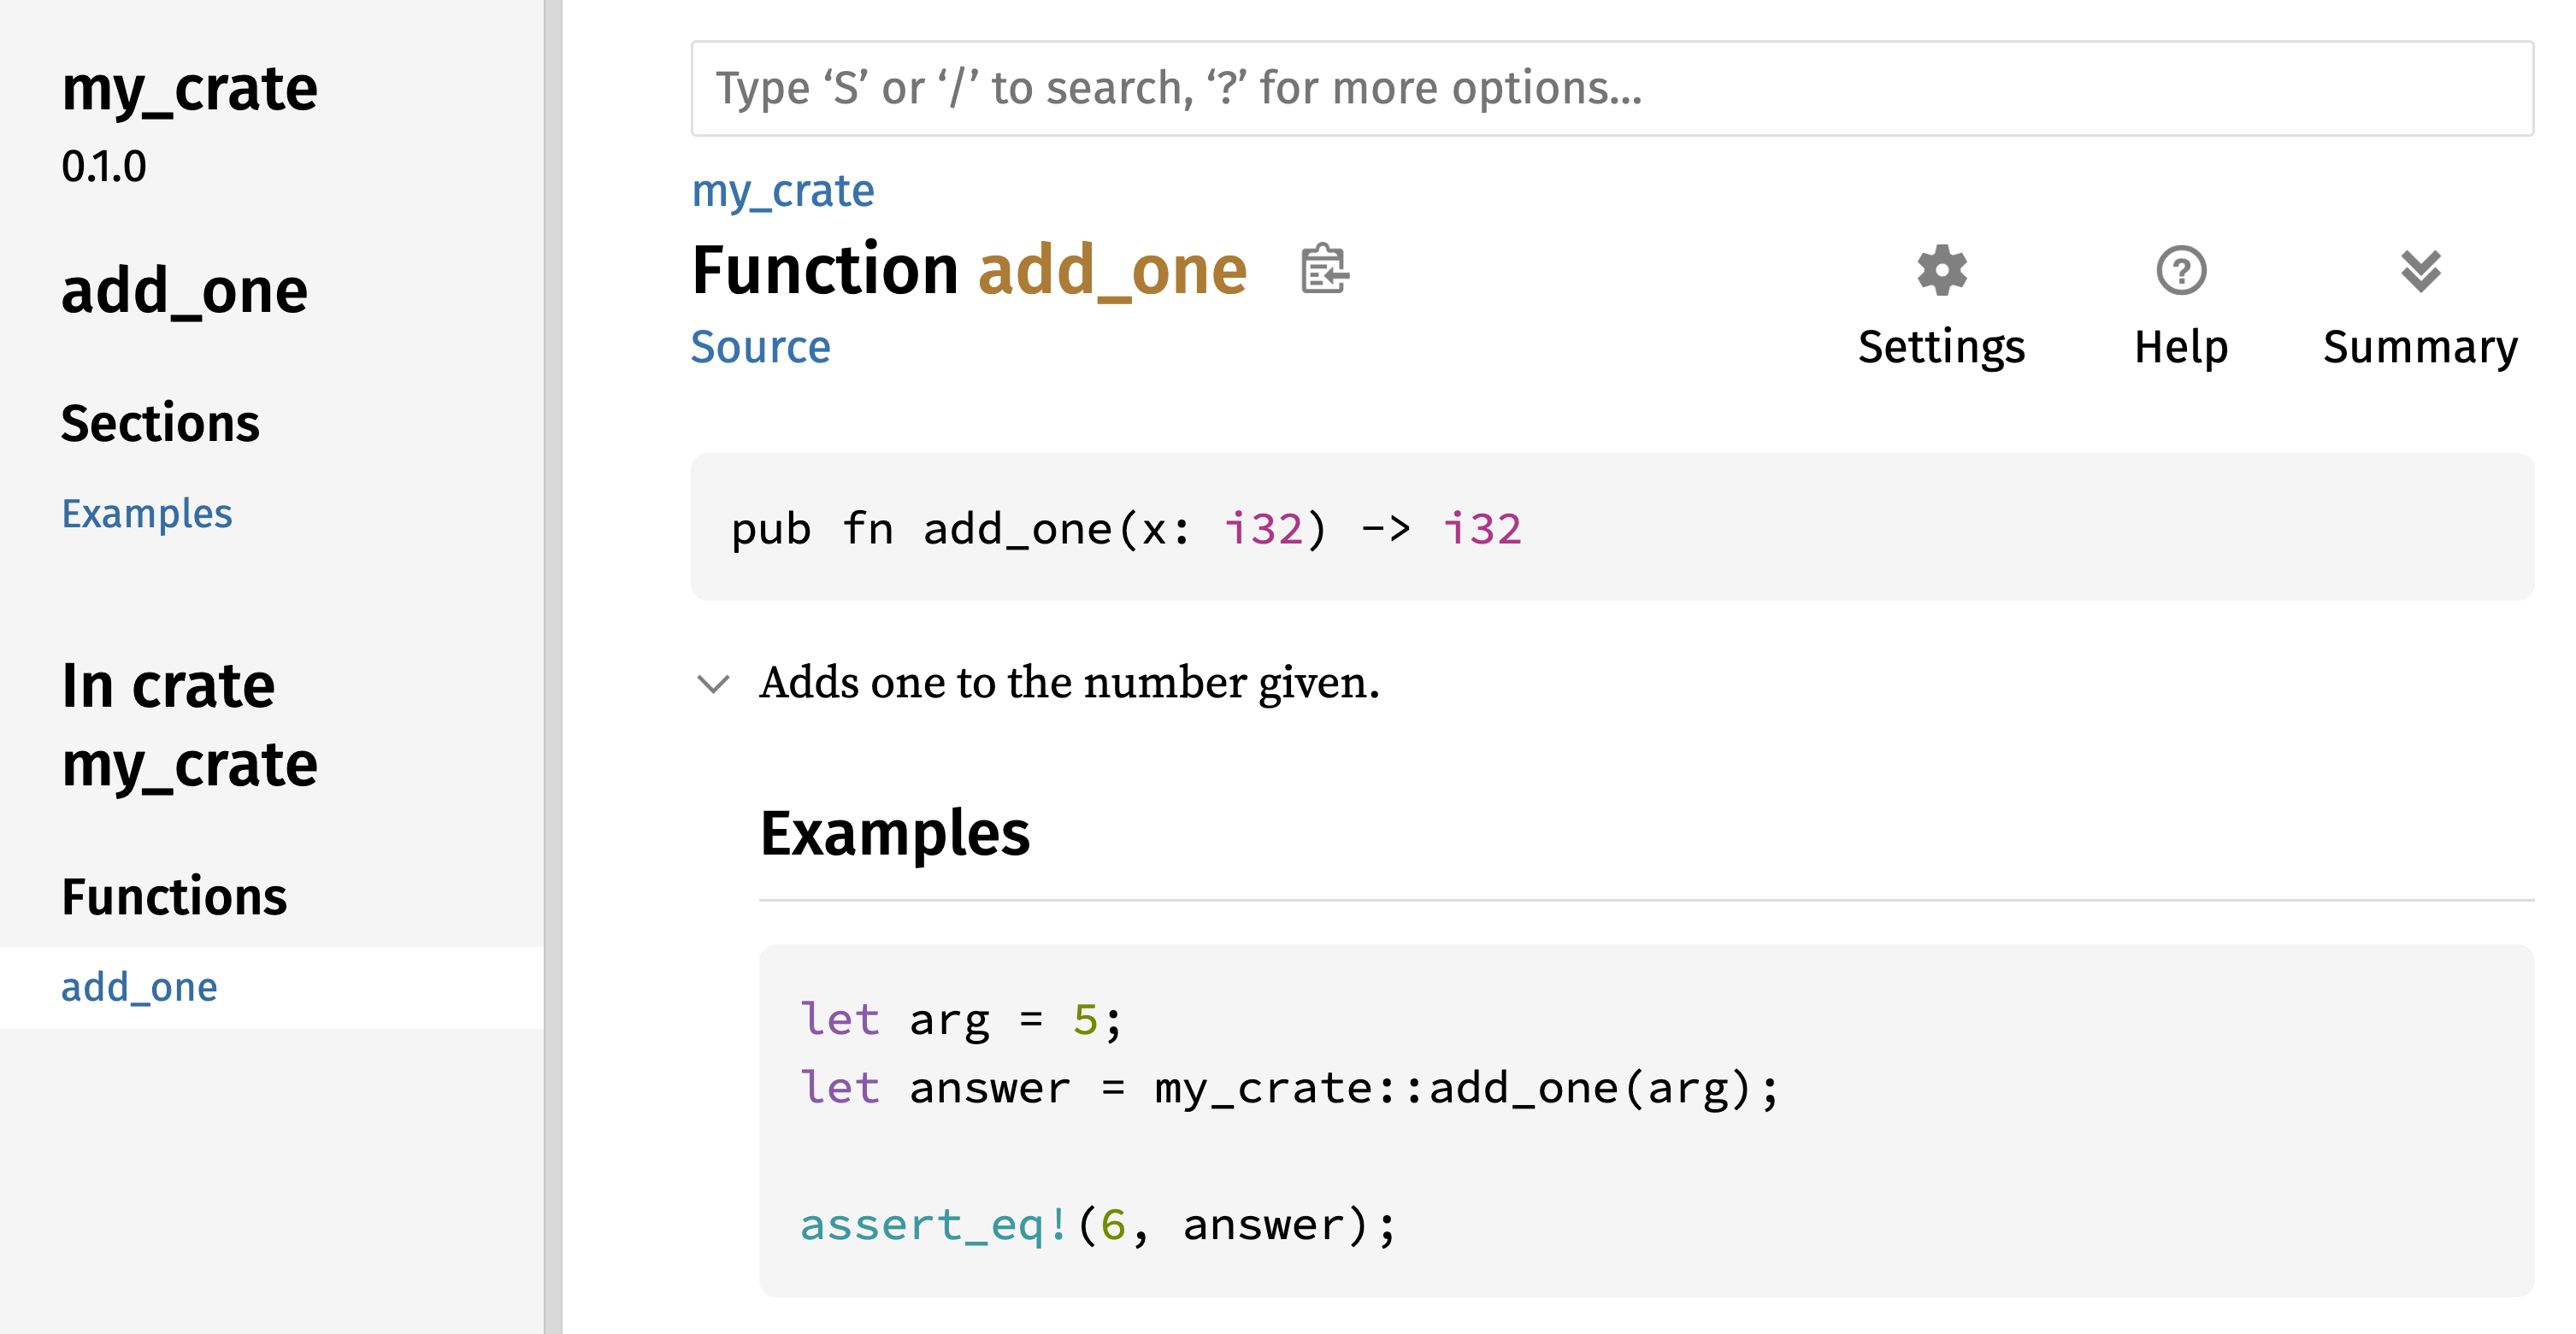The width and height of the screenshot is (2576, 1334).
Task: Navigate to my_crate via the breadcrumb link
Action: click(x=783, y=190)
